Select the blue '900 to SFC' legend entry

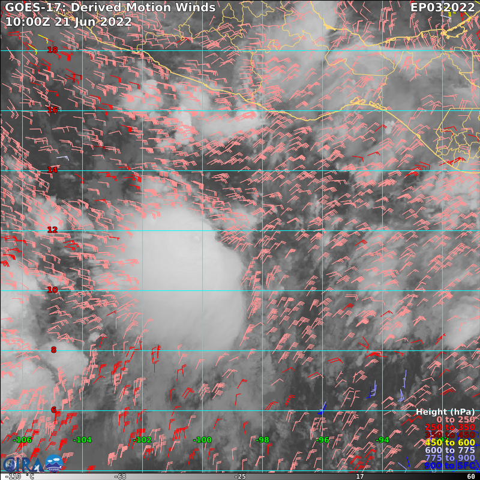pyautogui.click(x=450, y=466)
